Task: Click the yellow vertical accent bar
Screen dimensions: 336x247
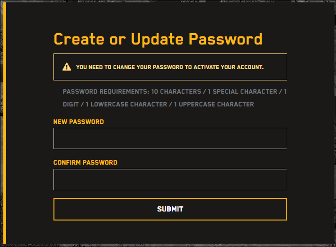Action: (x=5, y=123)
